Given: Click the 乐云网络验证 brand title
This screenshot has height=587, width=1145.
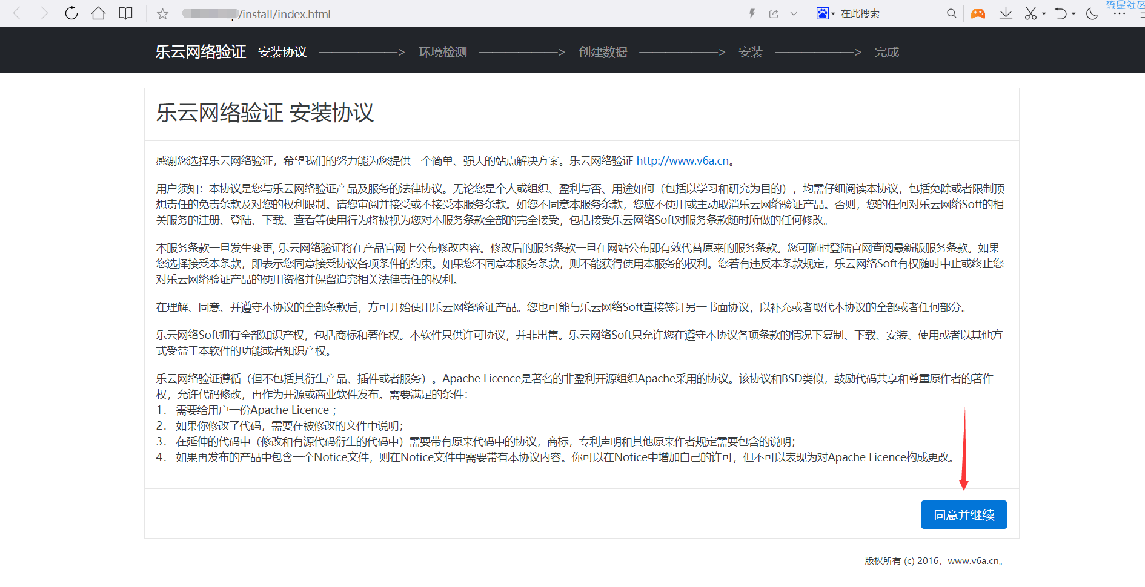Looking at the screenshot, I should pos(201,52).
